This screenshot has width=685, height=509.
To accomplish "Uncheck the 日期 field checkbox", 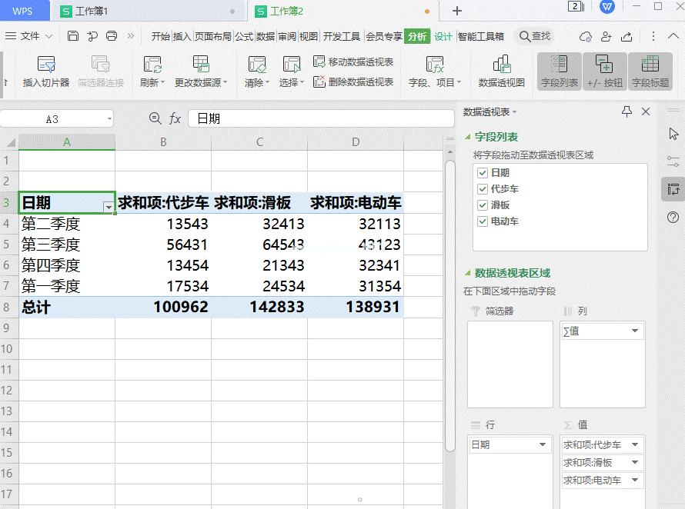I will click(x=483, y=173).
